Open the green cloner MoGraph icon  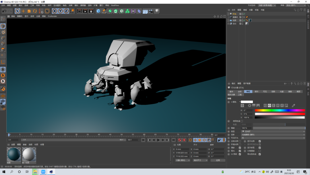click(x=127, y=11)
